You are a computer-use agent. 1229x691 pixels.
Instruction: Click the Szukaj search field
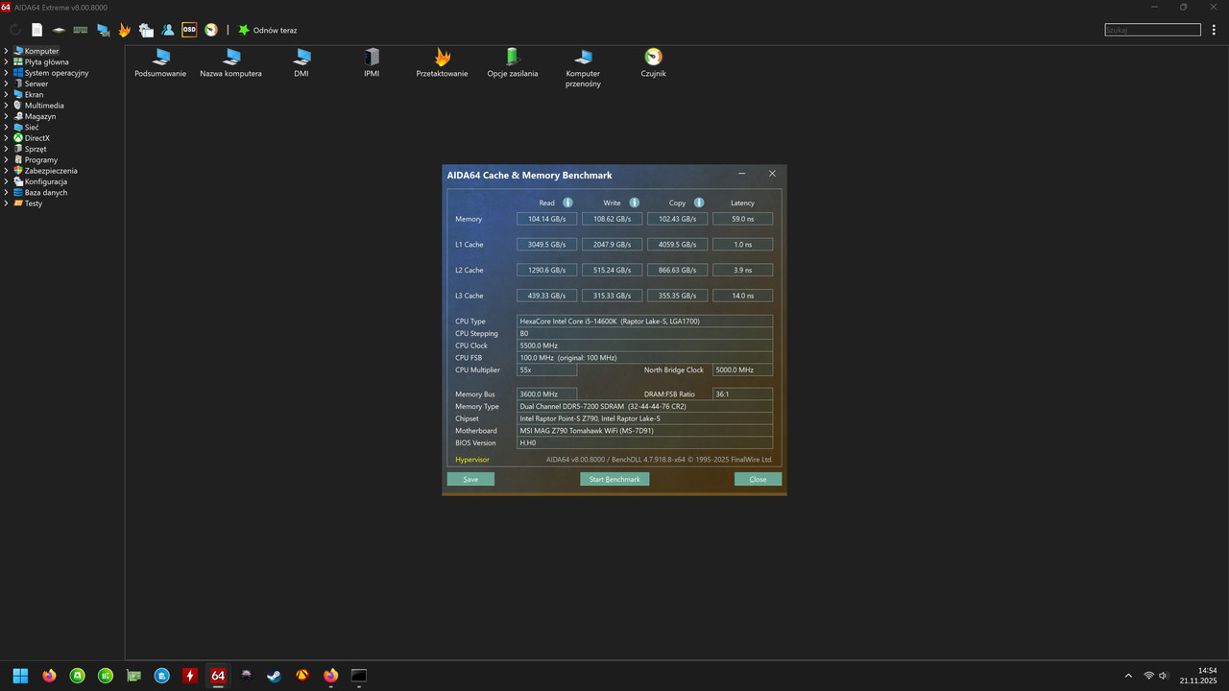(1152, 30)
